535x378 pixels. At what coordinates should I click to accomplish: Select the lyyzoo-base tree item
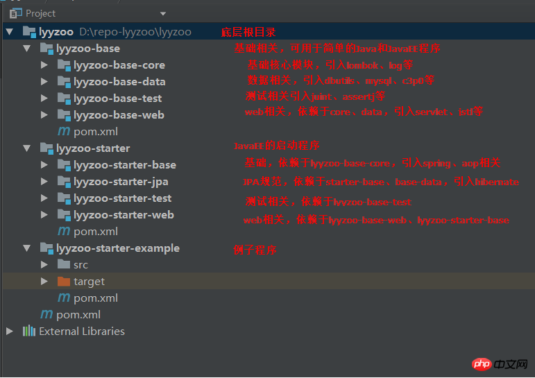click(88, 49)
